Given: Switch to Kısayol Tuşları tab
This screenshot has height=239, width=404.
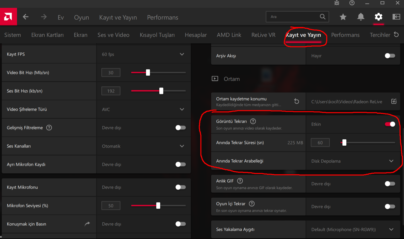Looking at the screenshot, I should [157, 35].
